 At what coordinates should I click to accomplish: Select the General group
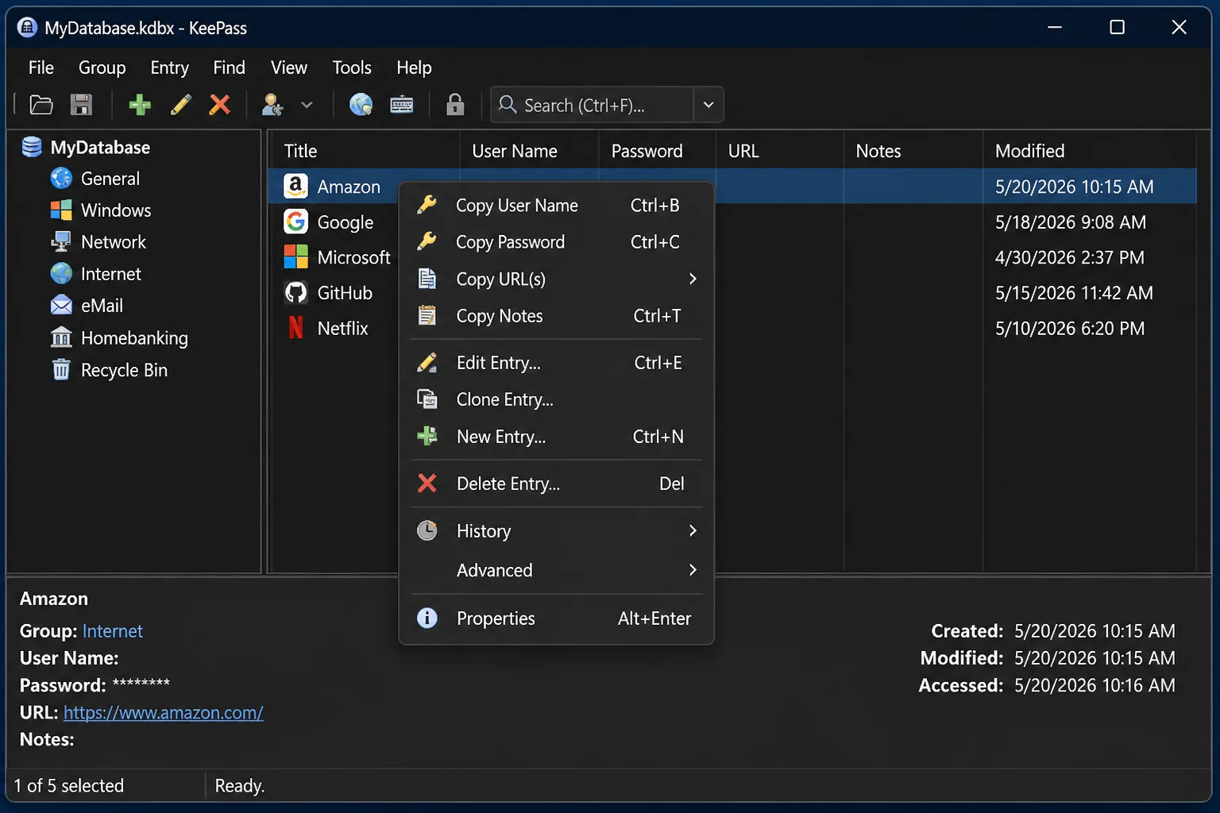[x=95, y=179]
